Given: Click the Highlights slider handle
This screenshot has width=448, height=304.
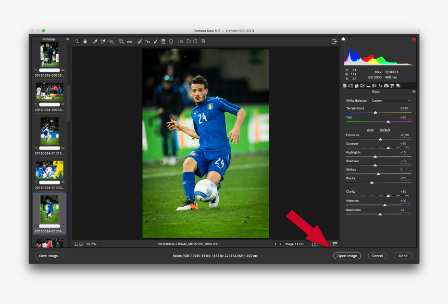Looking at the screenshot, I should coord(375,157).
